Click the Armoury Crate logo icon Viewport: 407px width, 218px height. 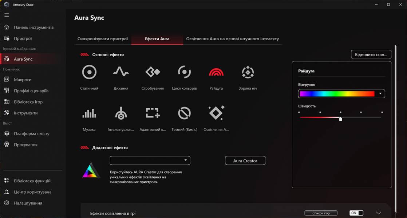[7, 4]
